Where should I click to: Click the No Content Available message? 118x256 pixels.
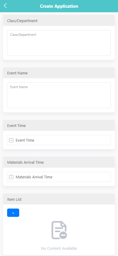59,248
